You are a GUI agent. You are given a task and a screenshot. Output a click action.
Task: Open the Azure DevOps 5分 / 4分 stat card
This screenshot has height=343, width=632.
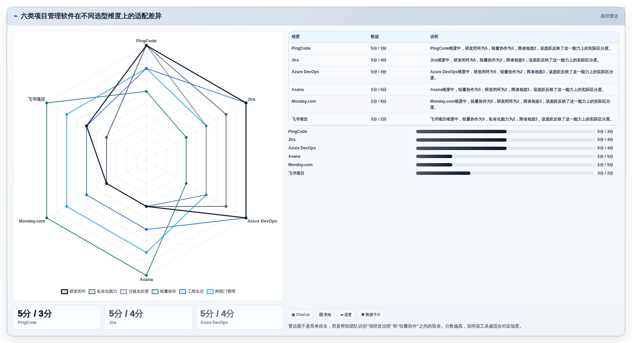point(240,317)
